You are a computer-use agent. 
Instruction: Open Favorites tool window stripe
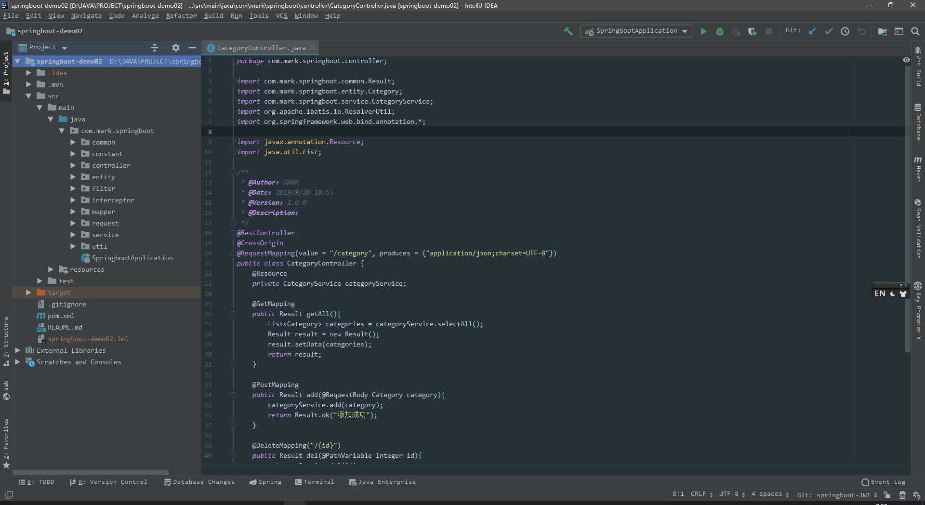tap(6, 443)
